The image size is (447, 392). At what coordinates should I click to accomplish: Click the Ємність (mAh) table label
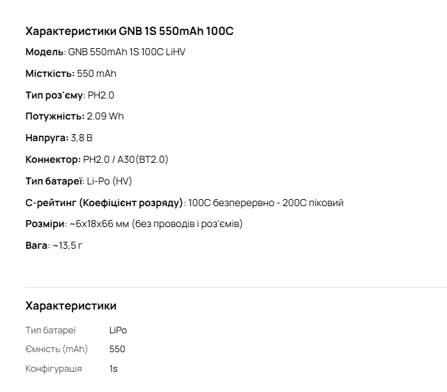click(x=57, y=349)
